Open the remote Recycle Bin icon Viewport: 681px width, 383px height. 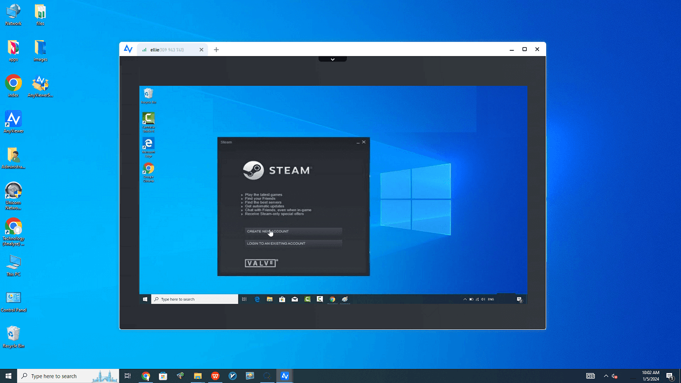tap(148, 95)
